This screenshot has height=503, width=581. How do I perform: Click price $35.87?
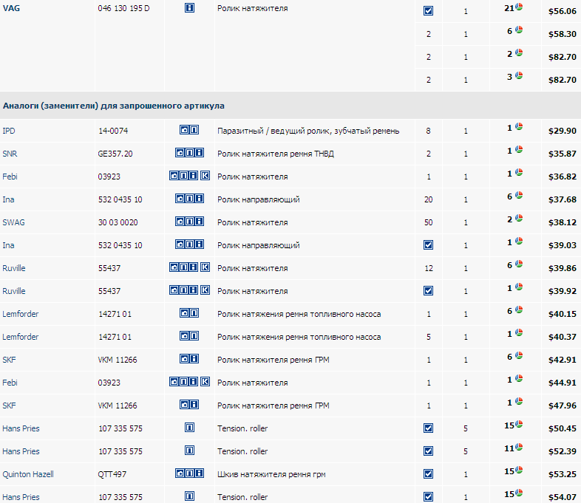coord(562,154)
